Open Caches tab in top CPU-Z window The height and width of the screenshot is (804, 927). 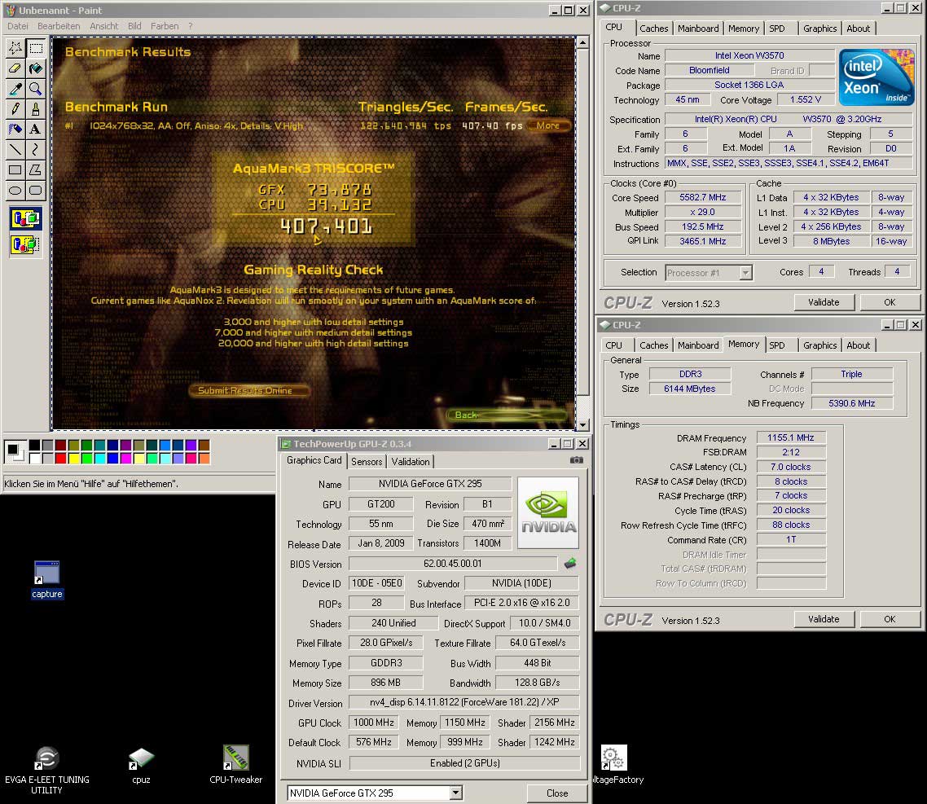pos(654,29)
